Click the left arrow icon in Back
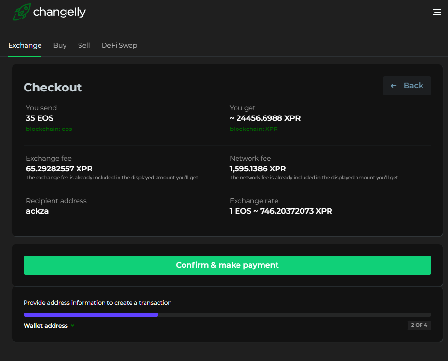 (394, 86)
